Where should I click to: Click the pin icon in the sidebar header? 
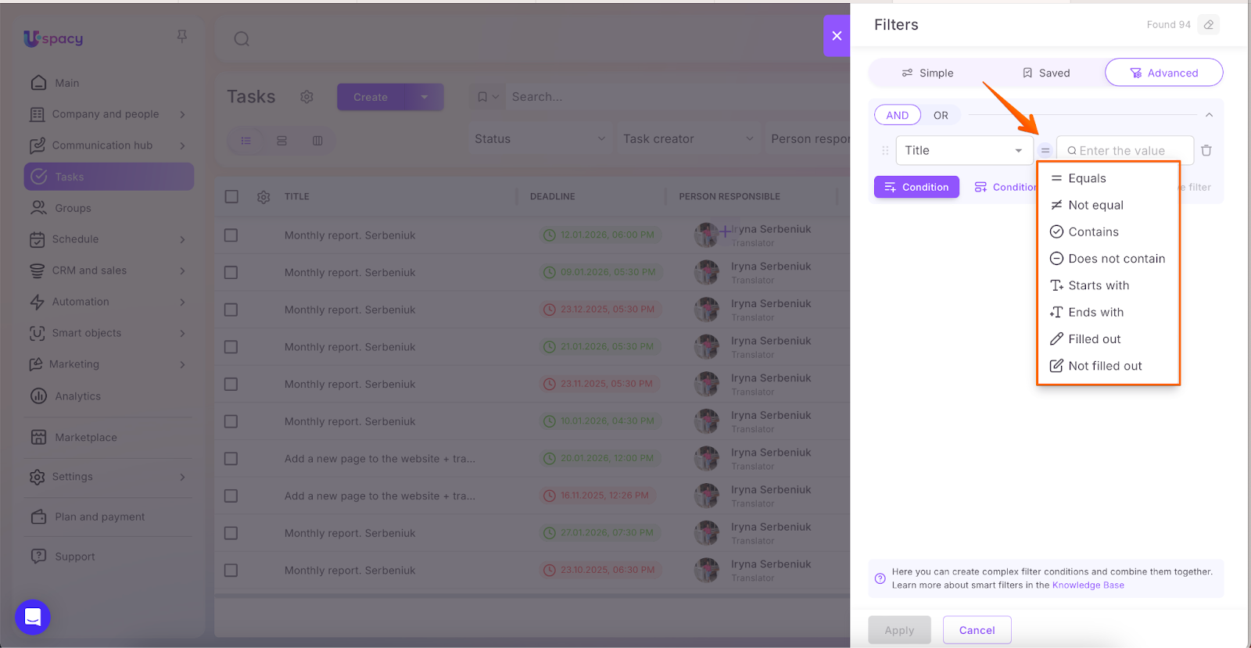182,37
